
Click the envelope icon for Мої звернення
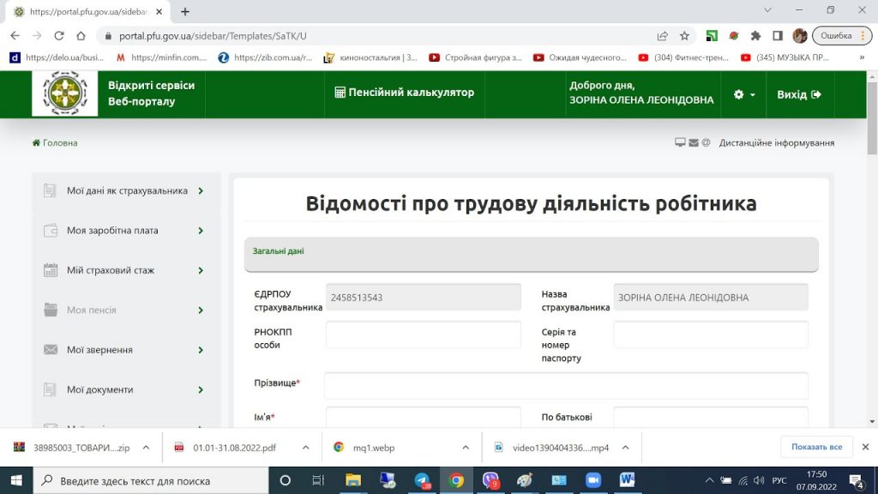pyautogui.click(x=51, y=350)
